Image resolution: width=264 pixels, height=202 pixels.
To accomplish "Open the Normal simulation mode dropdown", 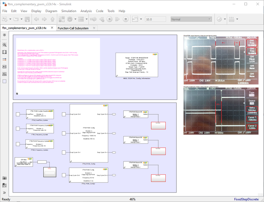I will (x=191, y=19).
